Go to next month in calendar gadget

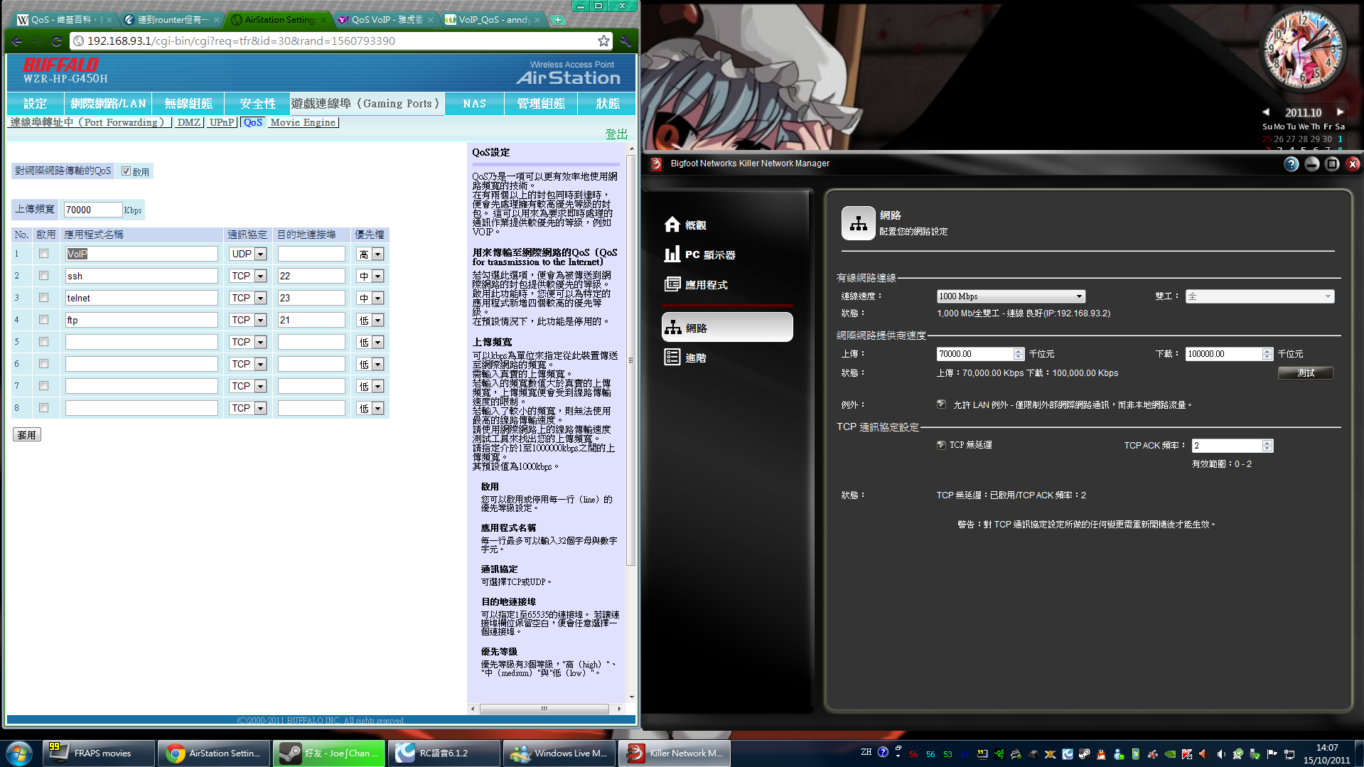coord(1341,112)
